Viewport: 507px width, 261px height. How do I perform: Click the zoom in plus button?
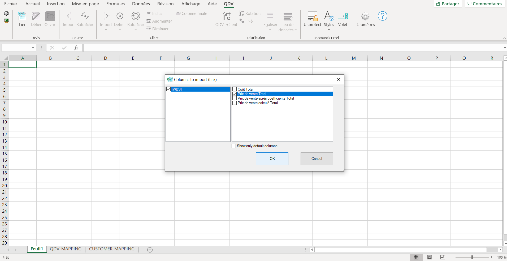click(x=492, y=257)
